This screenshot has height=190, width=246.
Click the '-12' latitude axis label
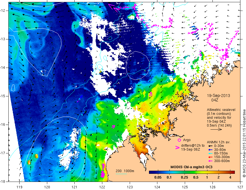pos(3,11)
